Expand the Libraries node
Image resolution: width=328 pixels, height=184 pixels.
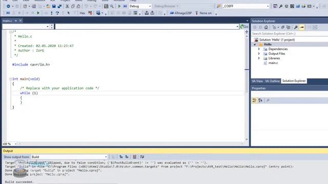click(x=259, y=58)
